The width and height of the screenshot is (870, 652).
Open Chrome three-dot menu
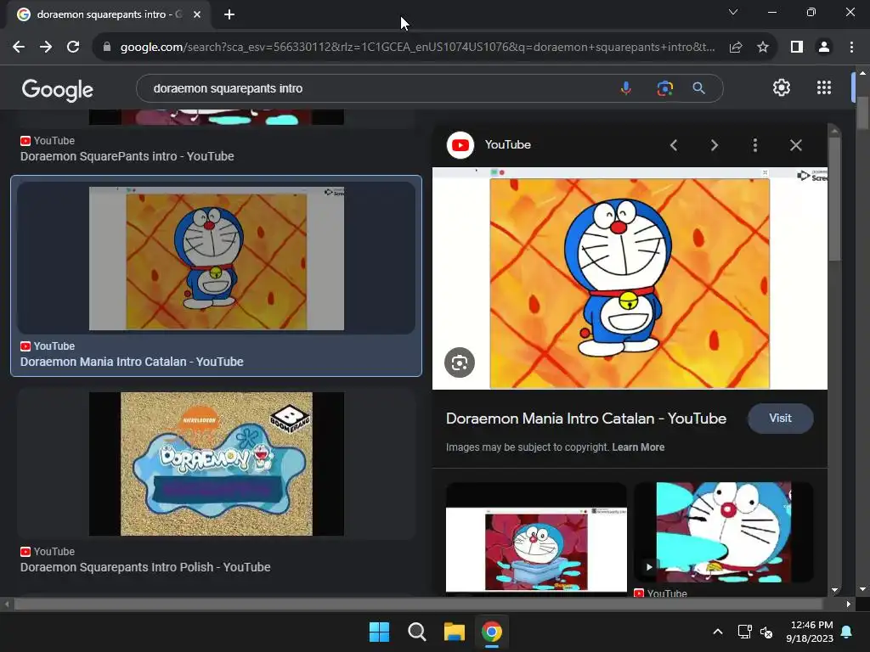(851, 48)
